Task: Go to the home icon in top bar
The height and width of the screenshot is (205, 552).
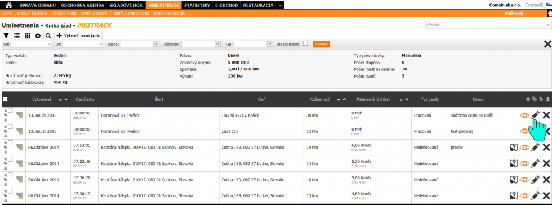Action: (9, 5)
